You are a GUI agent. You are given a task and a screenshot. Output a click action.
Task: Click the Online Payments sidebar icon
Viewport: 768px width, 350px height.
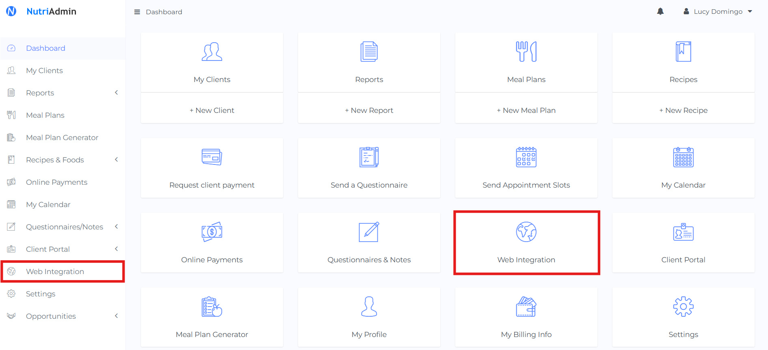(x=11, y=182)
